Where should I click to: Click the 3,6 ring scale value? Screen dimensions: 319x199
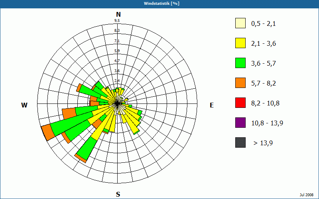117,71
